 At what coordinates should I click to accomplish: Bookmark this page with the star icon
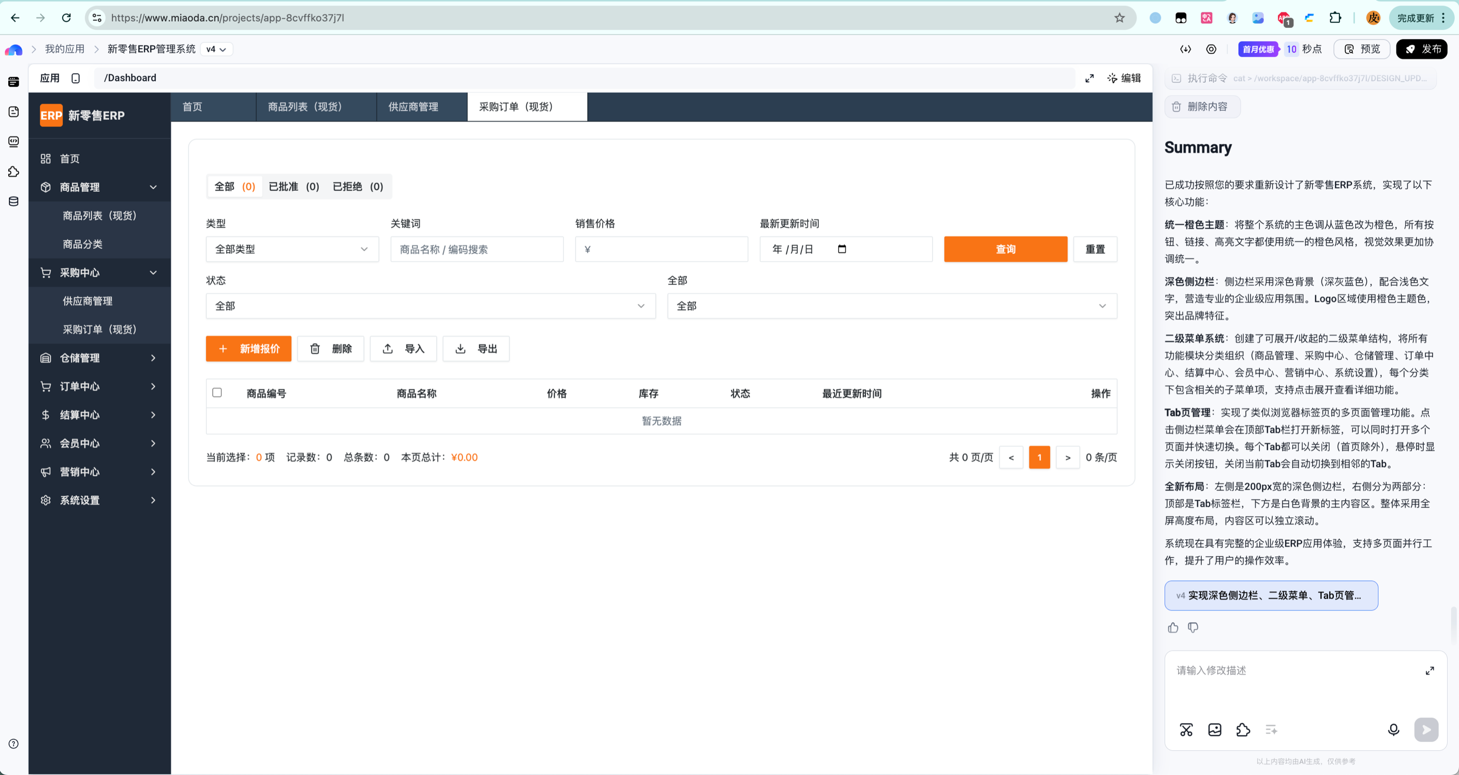[x=1119, y=18]
